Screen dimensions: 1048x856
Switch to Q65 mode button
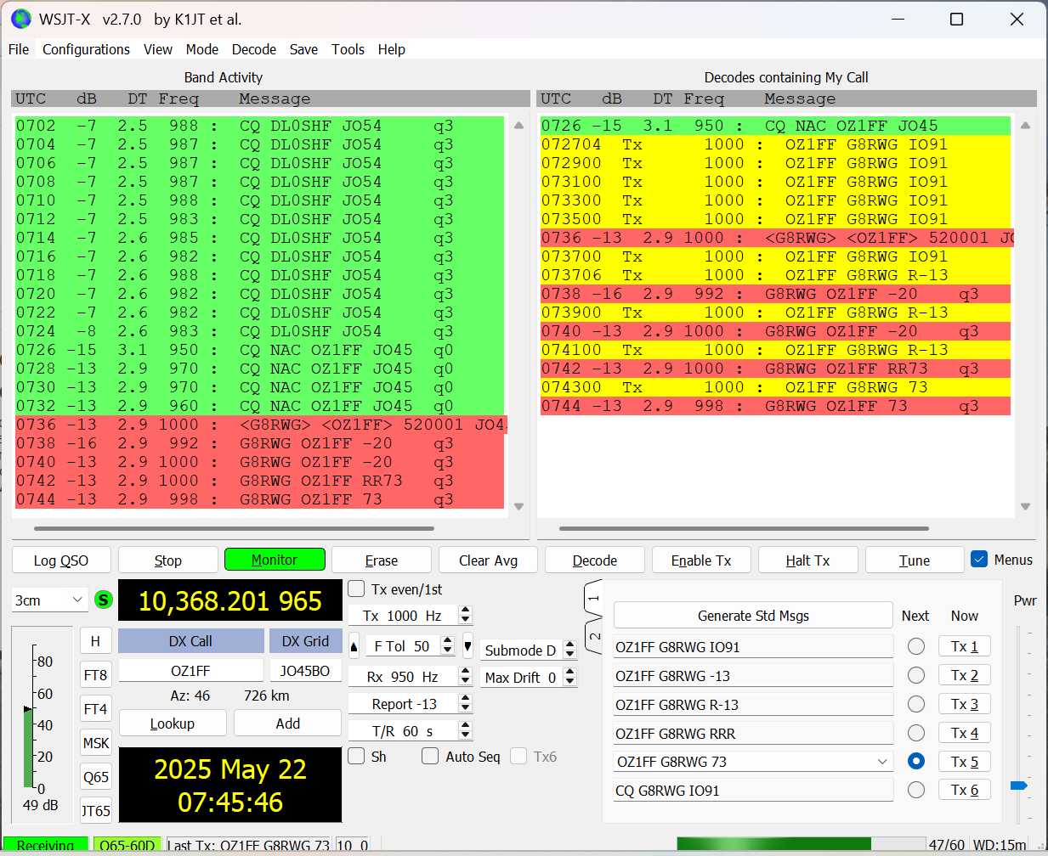pos(95,777)
